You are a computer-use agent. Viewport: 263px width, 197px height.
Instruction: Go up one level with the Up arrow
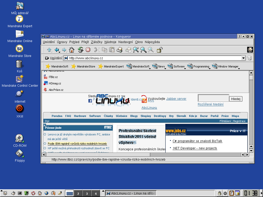click(49, 50)
